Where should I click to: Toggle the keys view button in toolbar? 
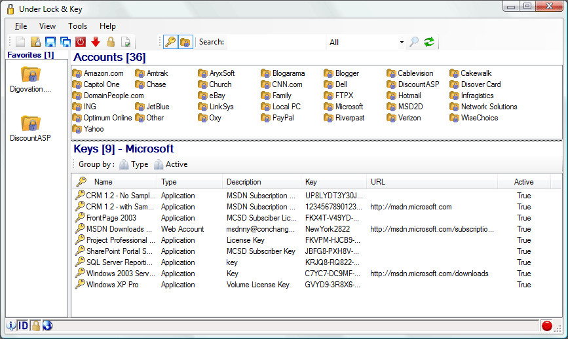tap(170, 42)
